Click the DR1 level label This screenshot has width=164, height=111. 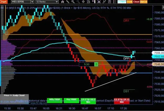126,21
